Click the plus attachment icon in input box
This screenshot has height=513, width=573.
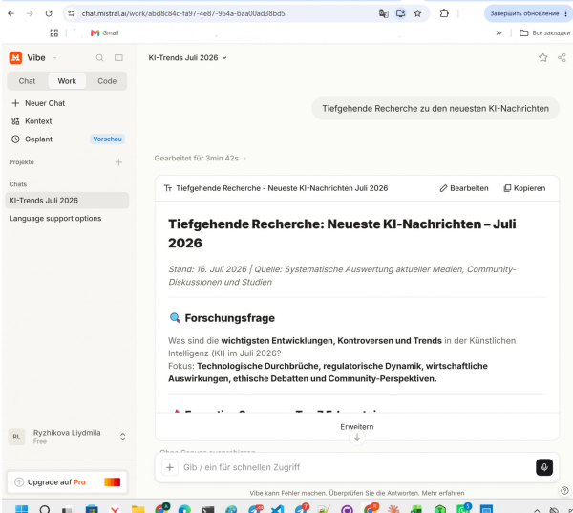click(x=170, y=467)
